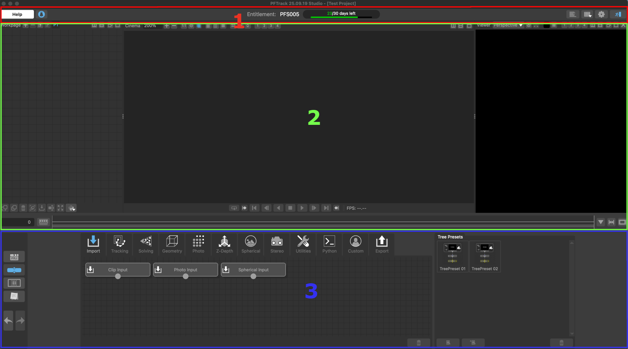The image size is (628, 349).
Task: Open the settings gear in the top toolbar
Action: coord(602,14)
